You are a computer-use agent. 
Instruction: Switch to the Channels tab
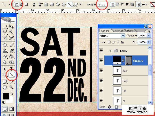(x=118, y=31)
